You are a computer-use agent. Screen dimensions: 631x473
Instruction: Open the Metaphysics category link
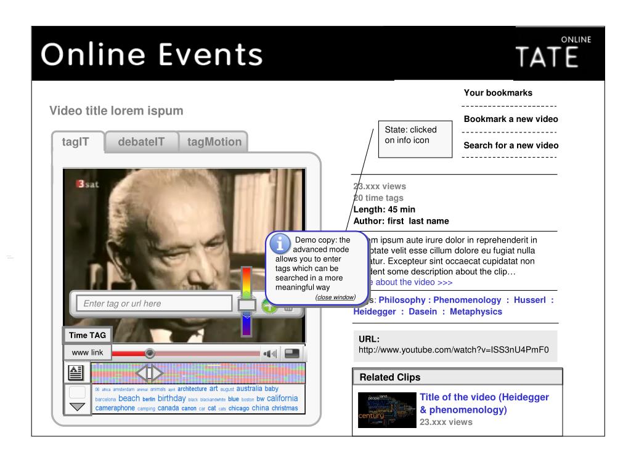click(x=476, y=312)
